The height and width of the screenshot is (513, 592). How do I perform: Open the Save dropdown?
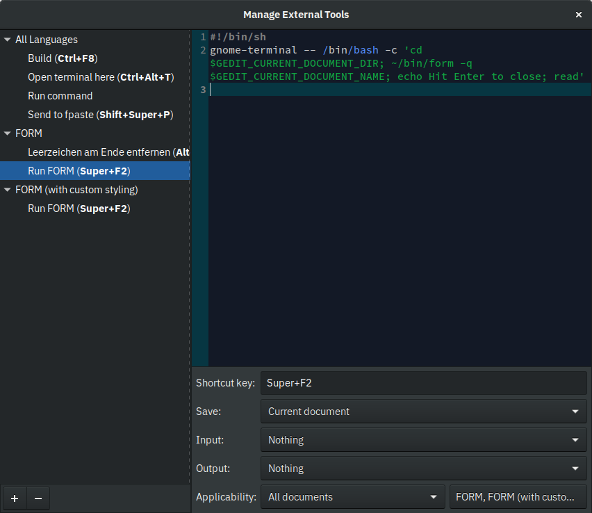(423, 412)
